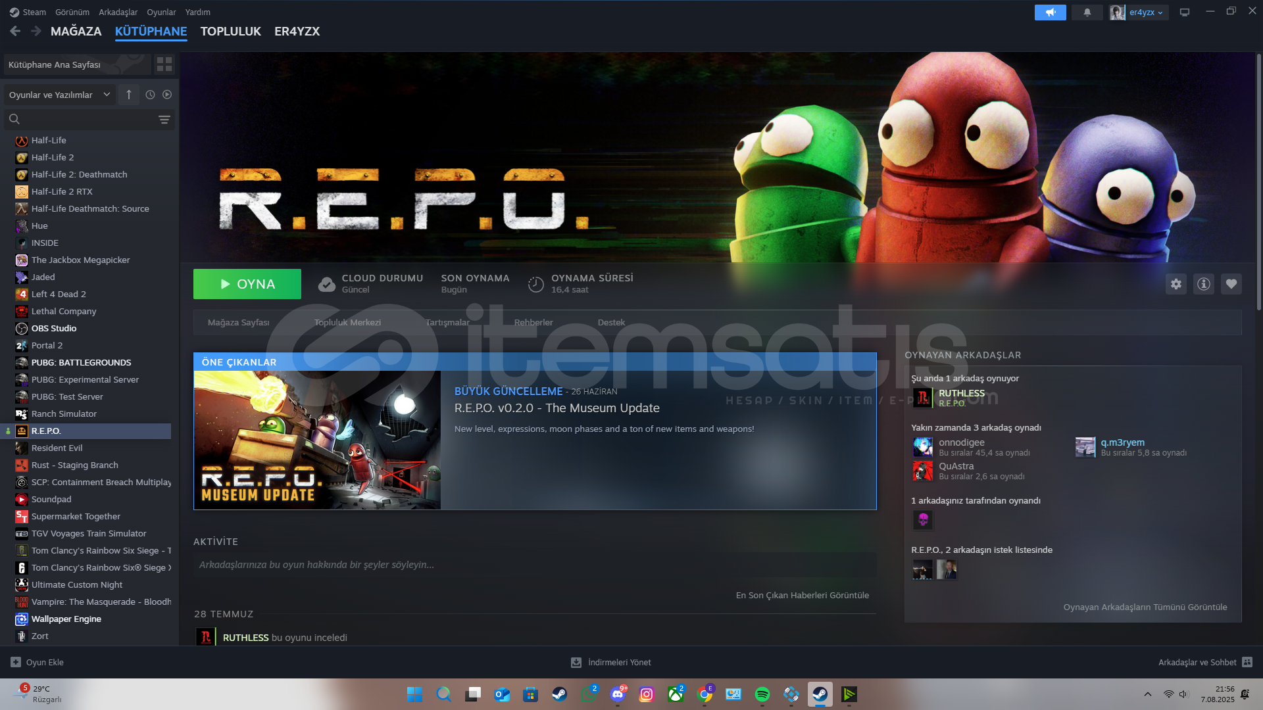View Oynayan Arkadaşların Tümünü Görüntüle
The width and height of the screenshot is (1263, 710).
pos(1145,607)
